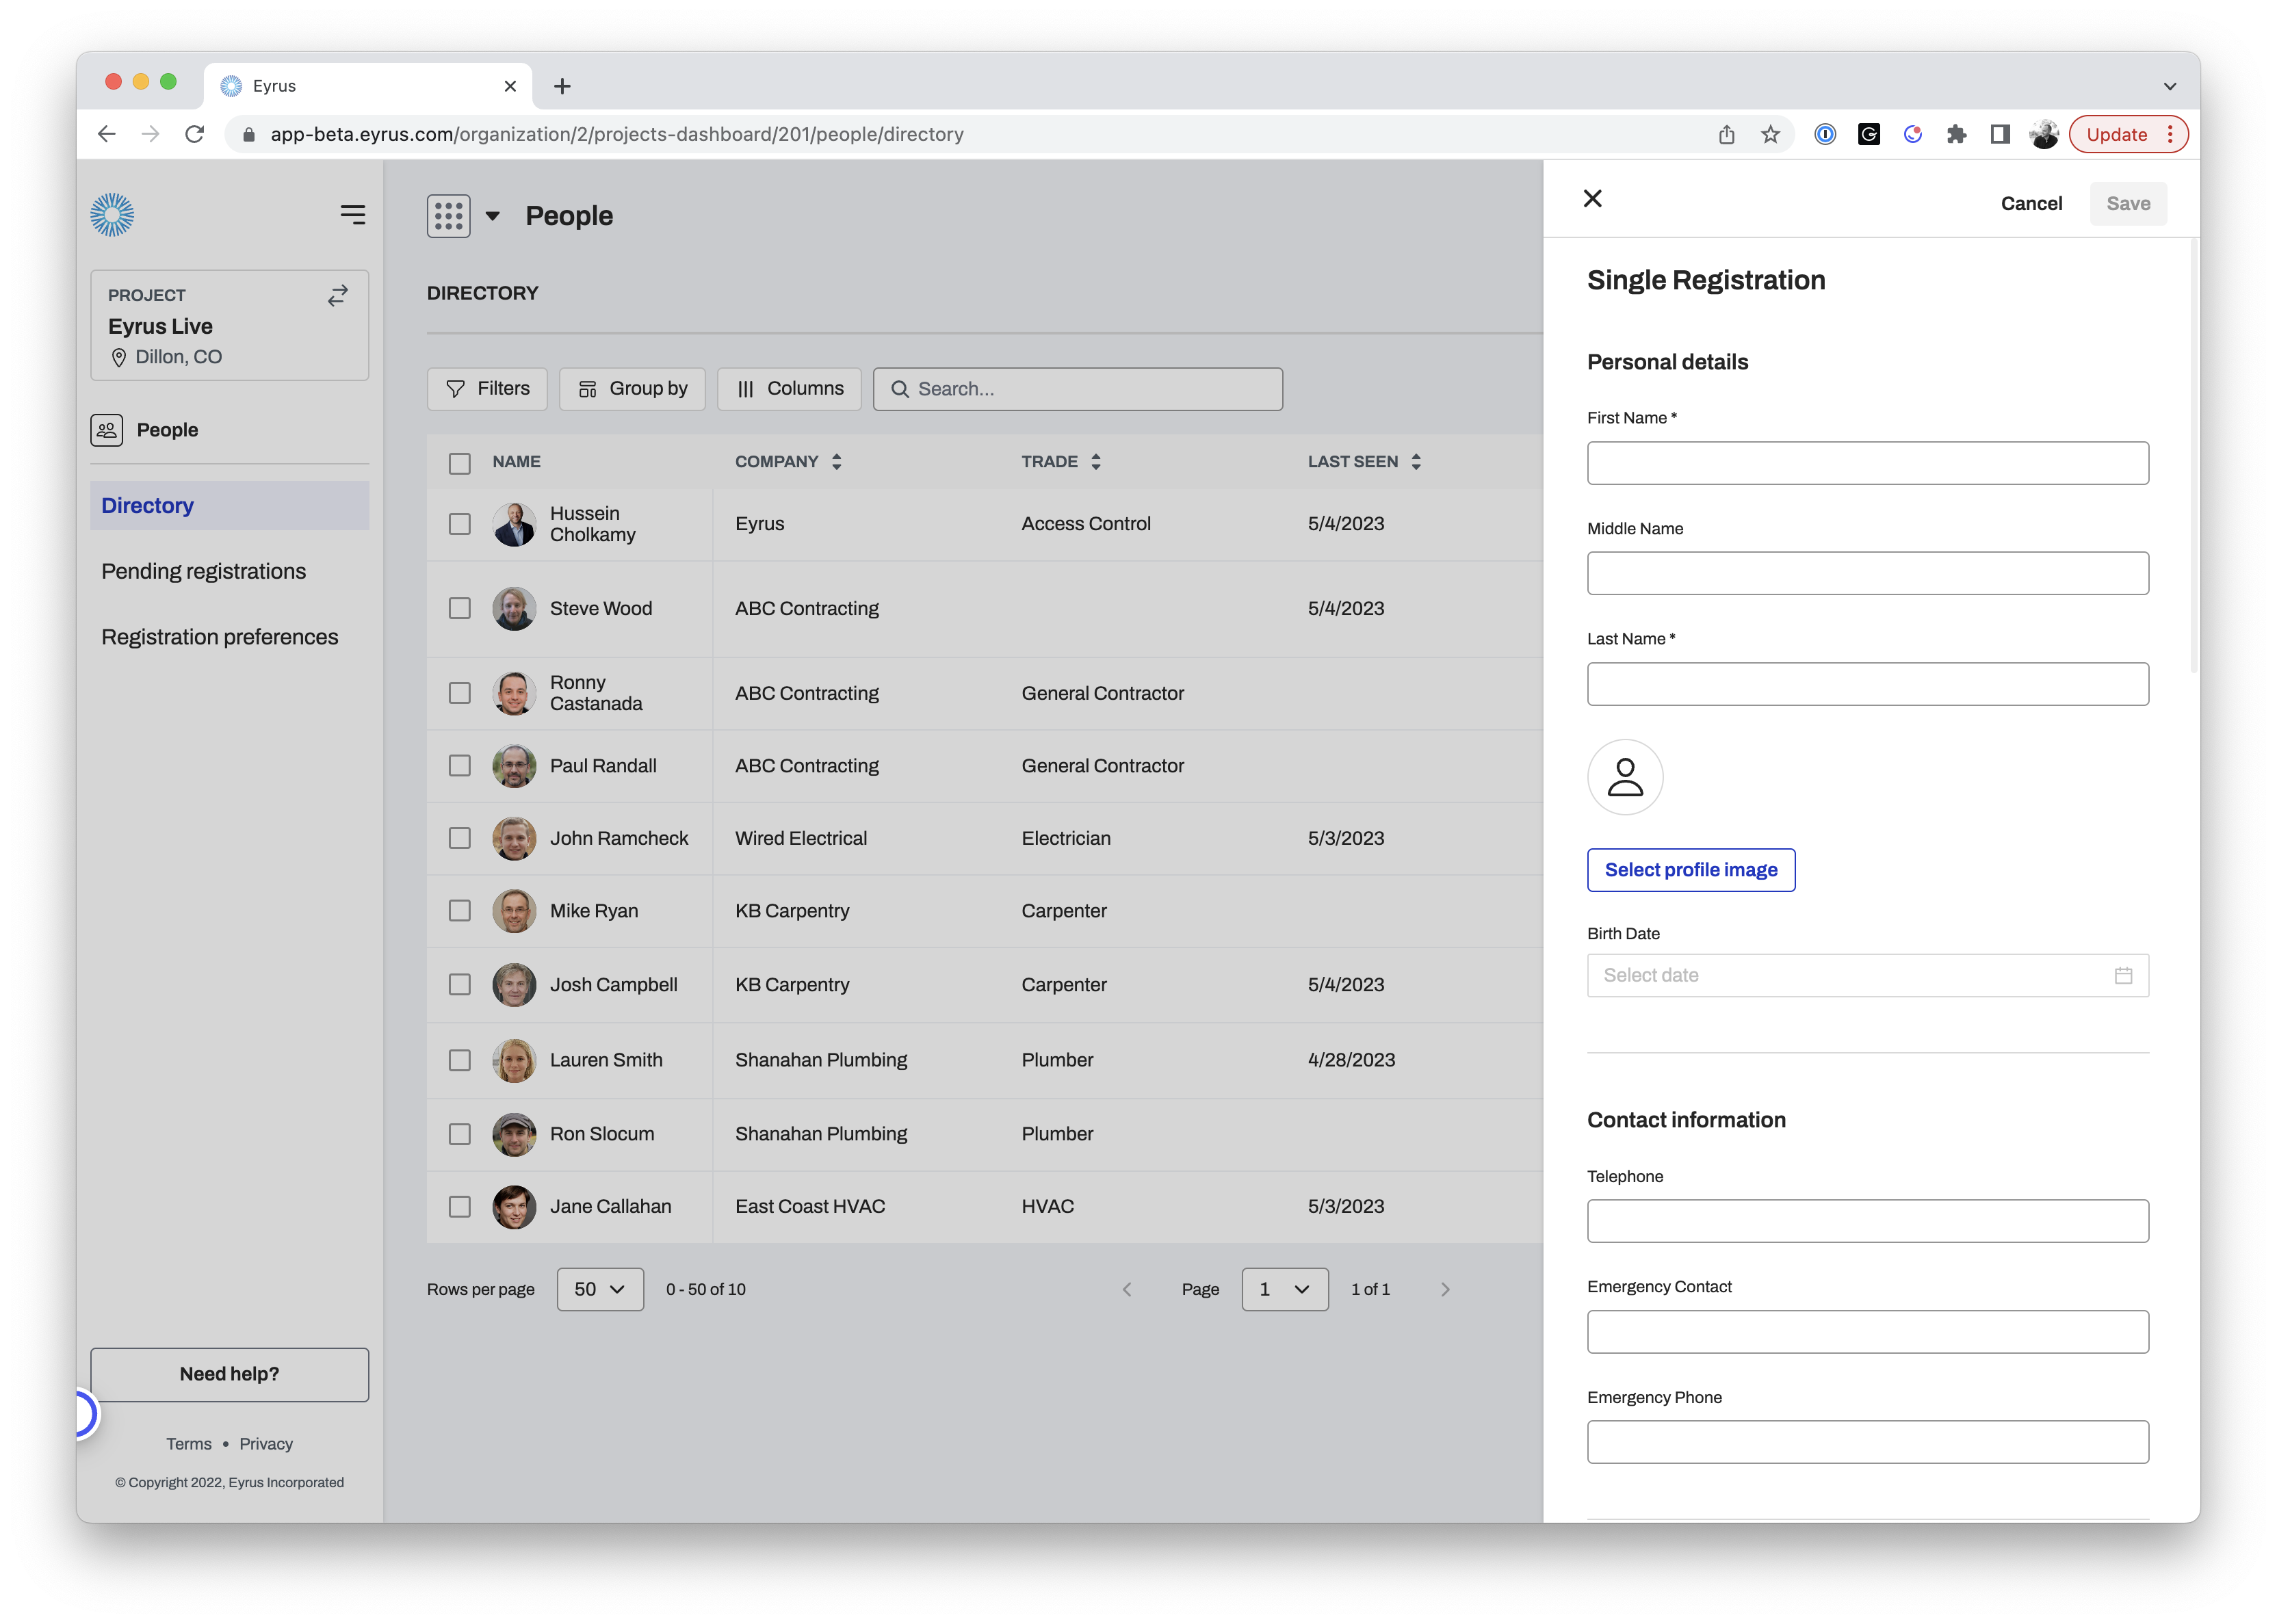Click the Cancel button
The height and width of the screenshot is (1624, 2277).
pos(2031,203)
